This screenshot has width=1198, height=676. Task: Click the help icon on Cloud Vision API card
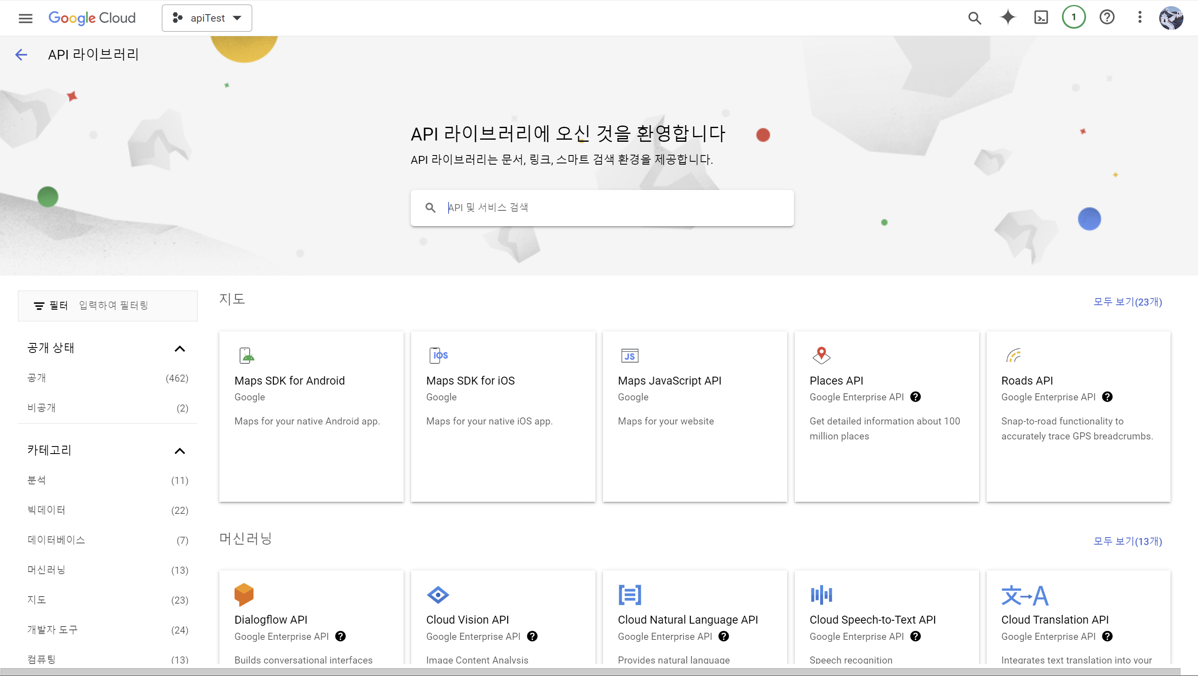tap(533, 637)
